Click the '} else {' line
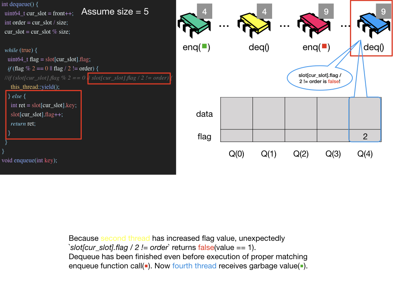Viewport: 393px width, 294px height. click(x=17, y=96)
